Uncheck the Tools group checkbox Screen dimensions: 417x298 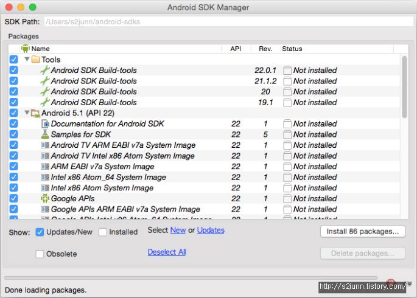pos(13,59)
